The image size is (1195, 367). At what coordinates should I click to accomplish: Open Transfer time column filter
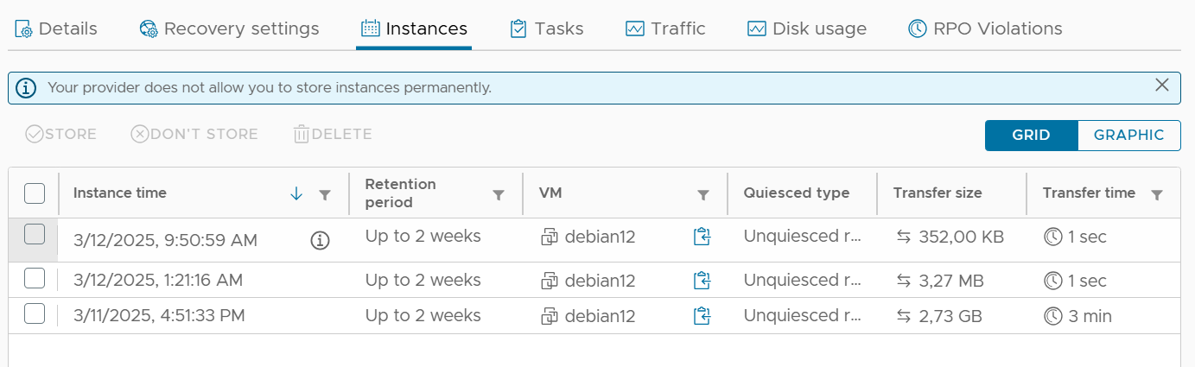point(1157,195)
